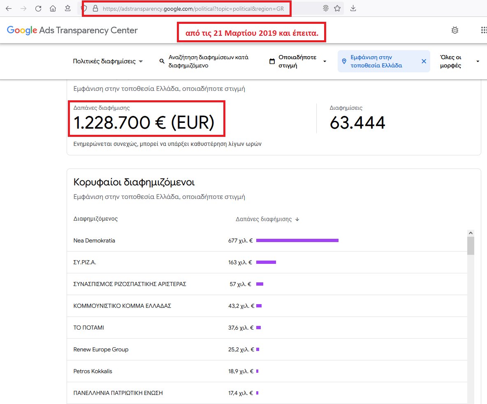Click the sort arrow beside Δαπάνες διαφήμισης
This screenshot has width=487, height=404.
(x=297, y=219)
